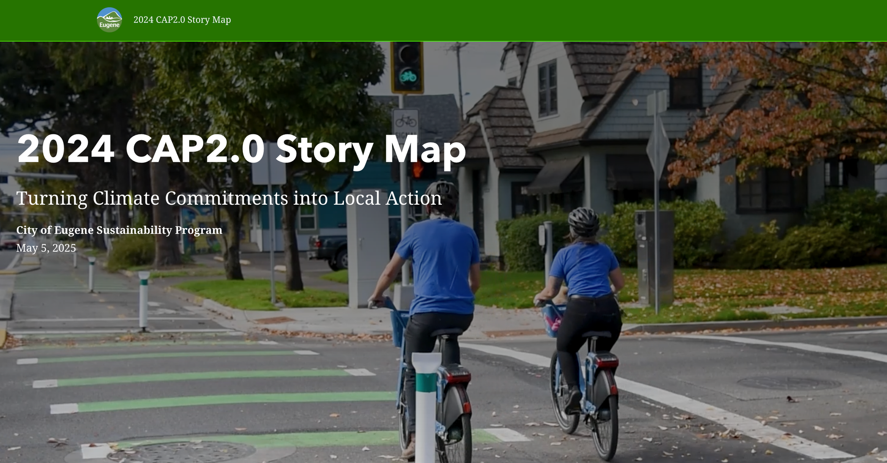Screen dimensions: 887x463
Task: Click the upper window of the house
Action: (547, 88)
